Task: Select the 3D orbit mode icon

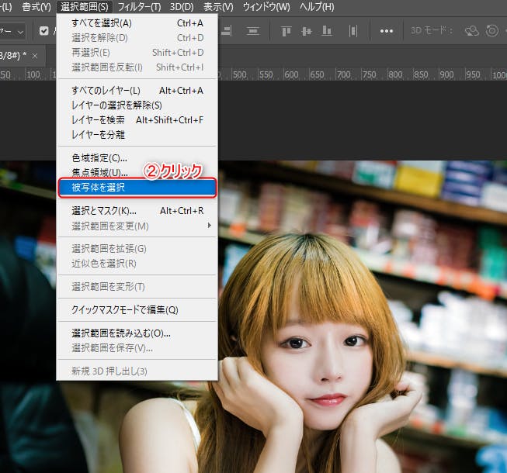Action: click(471, 31)
